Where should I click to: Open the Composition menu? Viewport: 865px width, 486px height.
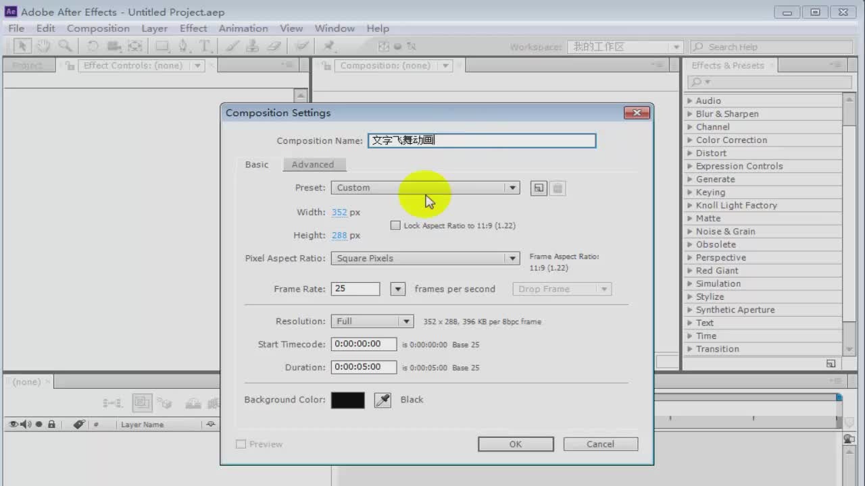[x=98, y=28]
